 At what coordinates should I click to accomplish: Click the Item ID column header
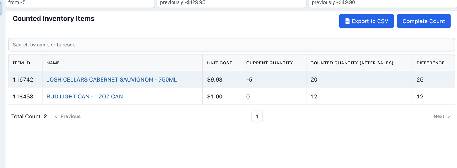(x=21, y=63)
